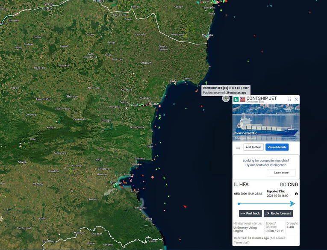Open the CONTSHIP JET ship photo
327x250 pixels.
pyautogui.click(x=266, y=123)
